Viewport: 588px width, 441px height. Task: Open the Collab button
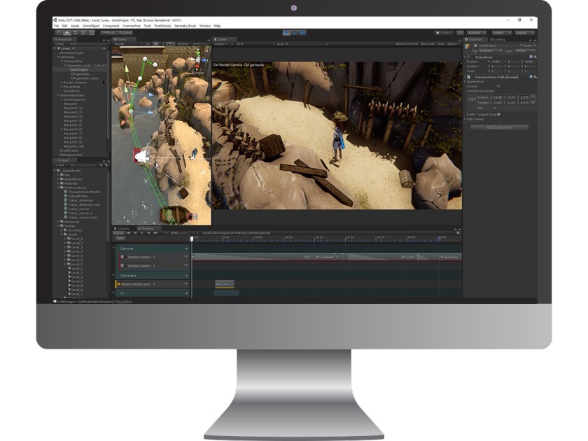[444, 33]
